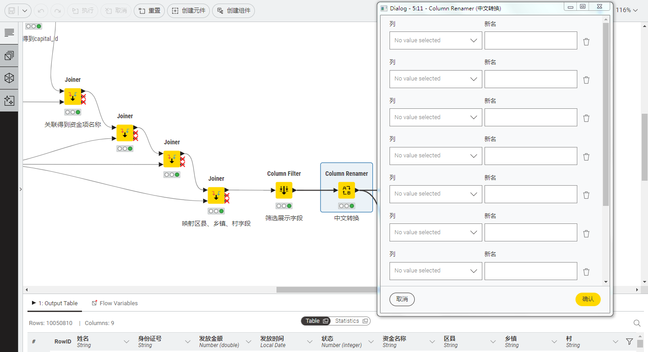Click the 取消 cancel button in dialog
Viewport: 648px width, 352px height.
tap(402, 299)
